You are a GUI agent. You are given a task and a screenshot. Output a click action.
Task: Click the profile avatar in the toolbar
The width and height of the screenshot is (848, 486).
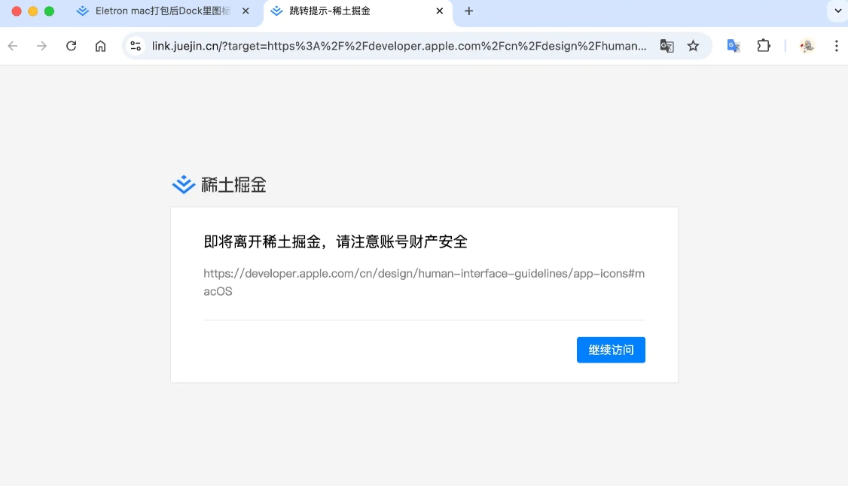[807, 46]
